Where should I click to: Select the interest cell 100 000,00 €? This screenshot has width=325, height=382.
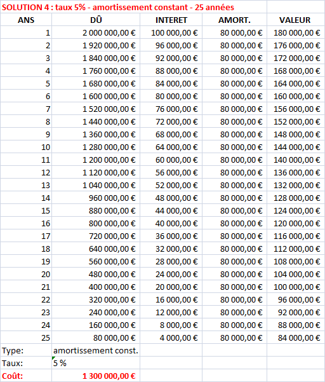point(171,32)
